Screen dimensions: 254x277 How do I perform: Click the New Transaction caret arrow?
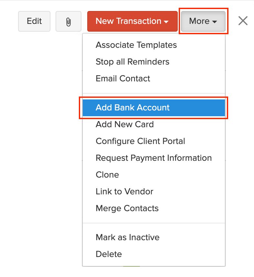(166, 22)
